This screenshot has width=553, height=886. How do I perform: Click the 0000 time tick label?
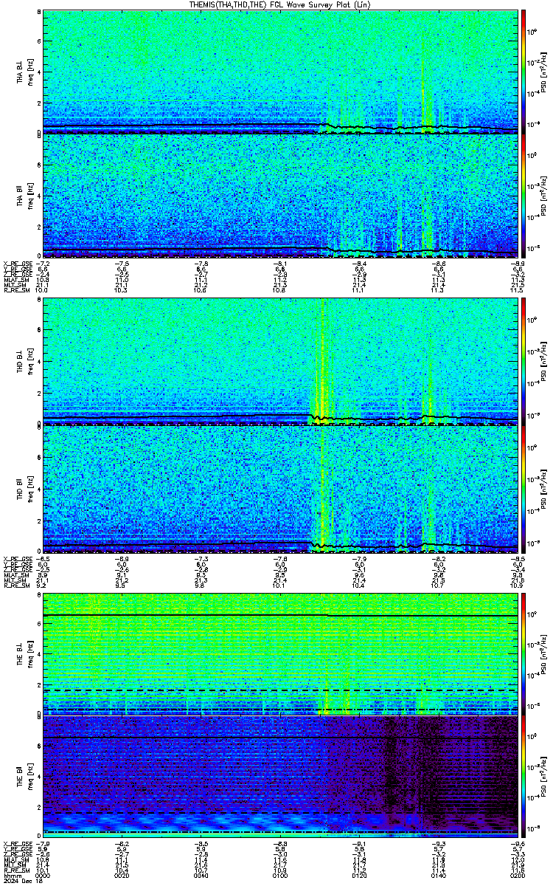(44, 875)
